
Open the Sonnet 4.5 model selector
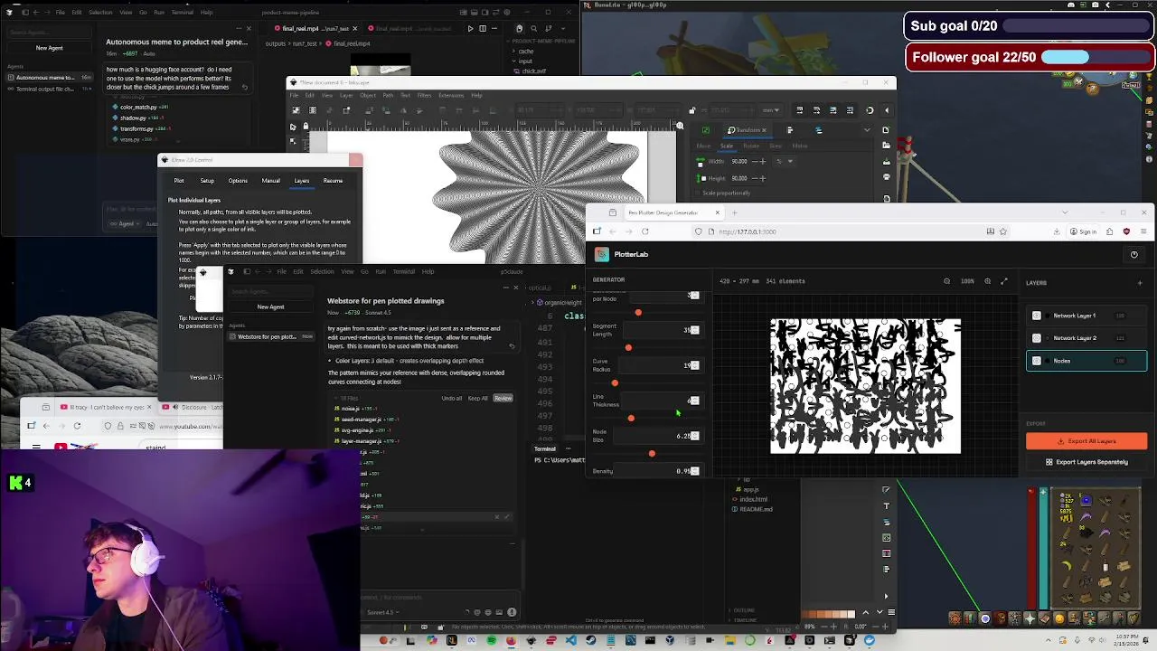point(383,612)
